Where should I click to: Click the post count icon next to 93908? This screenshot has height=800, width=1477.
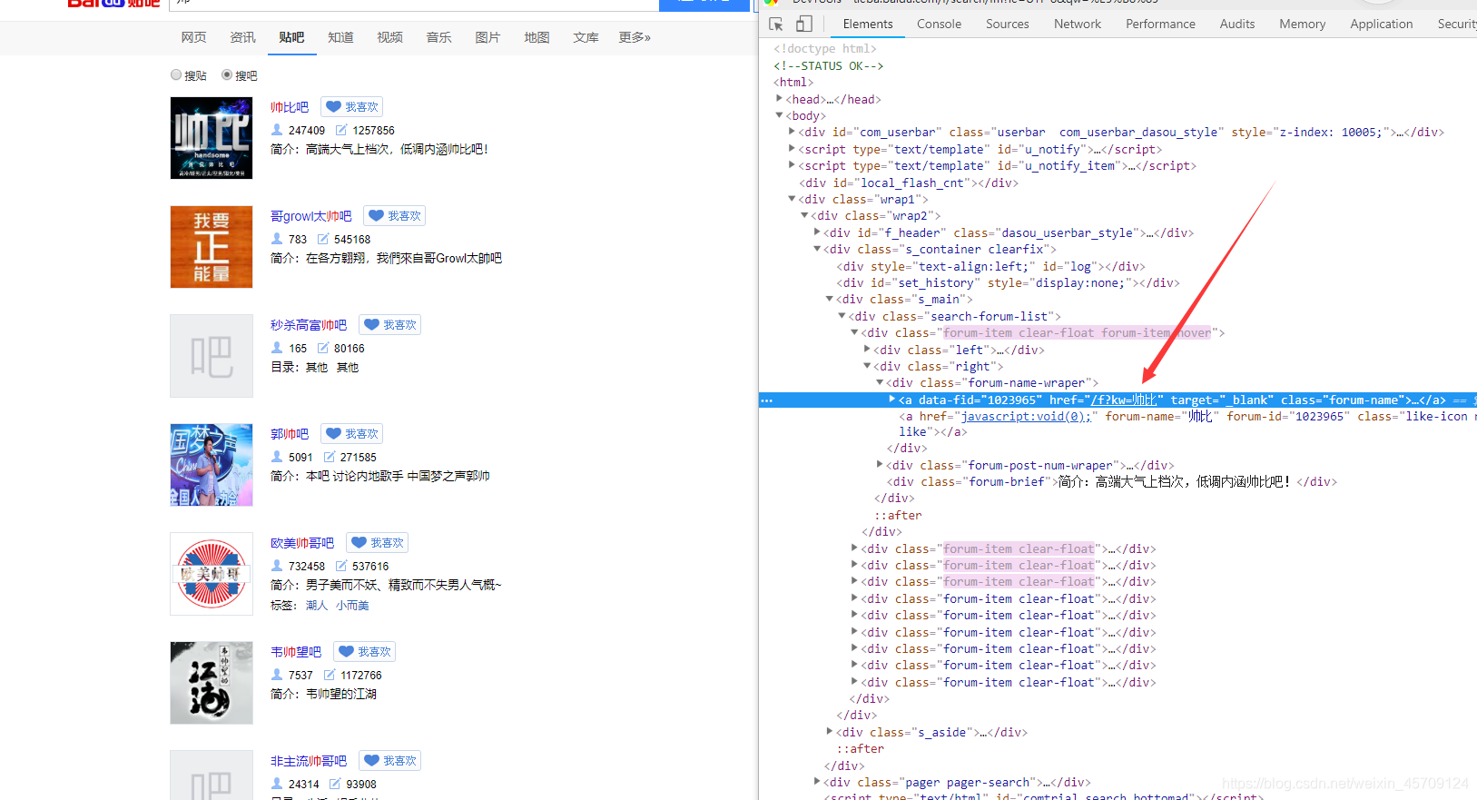pos(335,784)
